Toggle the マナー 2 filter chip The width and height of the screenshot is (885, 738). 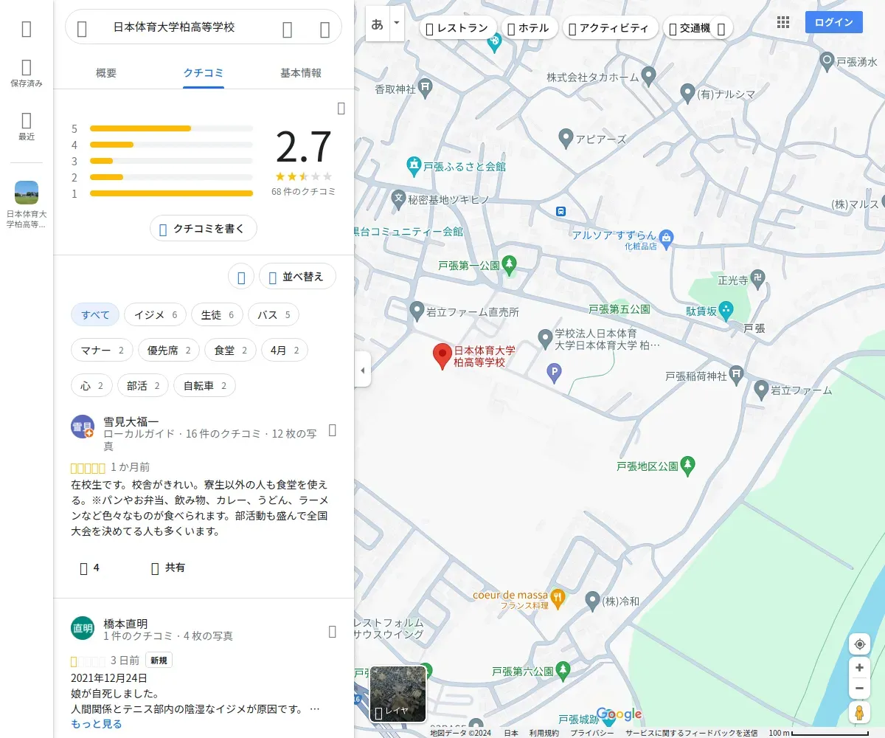coord(102,351)
